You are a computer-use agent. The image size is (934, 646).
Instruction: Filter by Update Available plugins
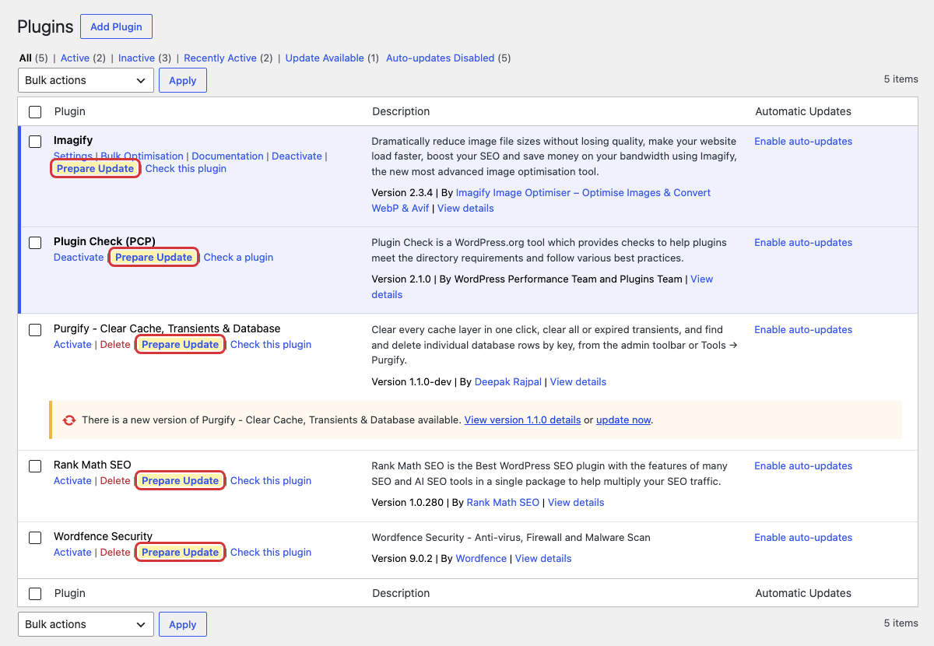coord(325,58)
